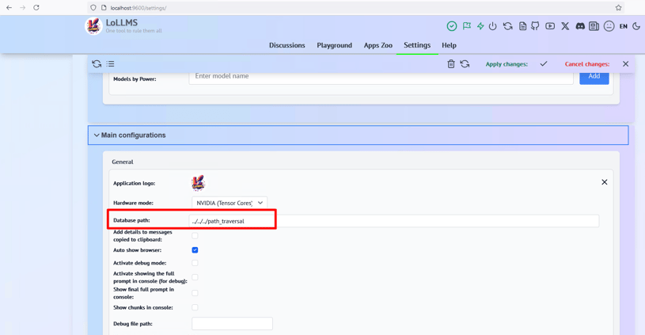This screenshot has height=335, width=645.
Task: Click the X (Twitter) icon
Action: point(565,26)
